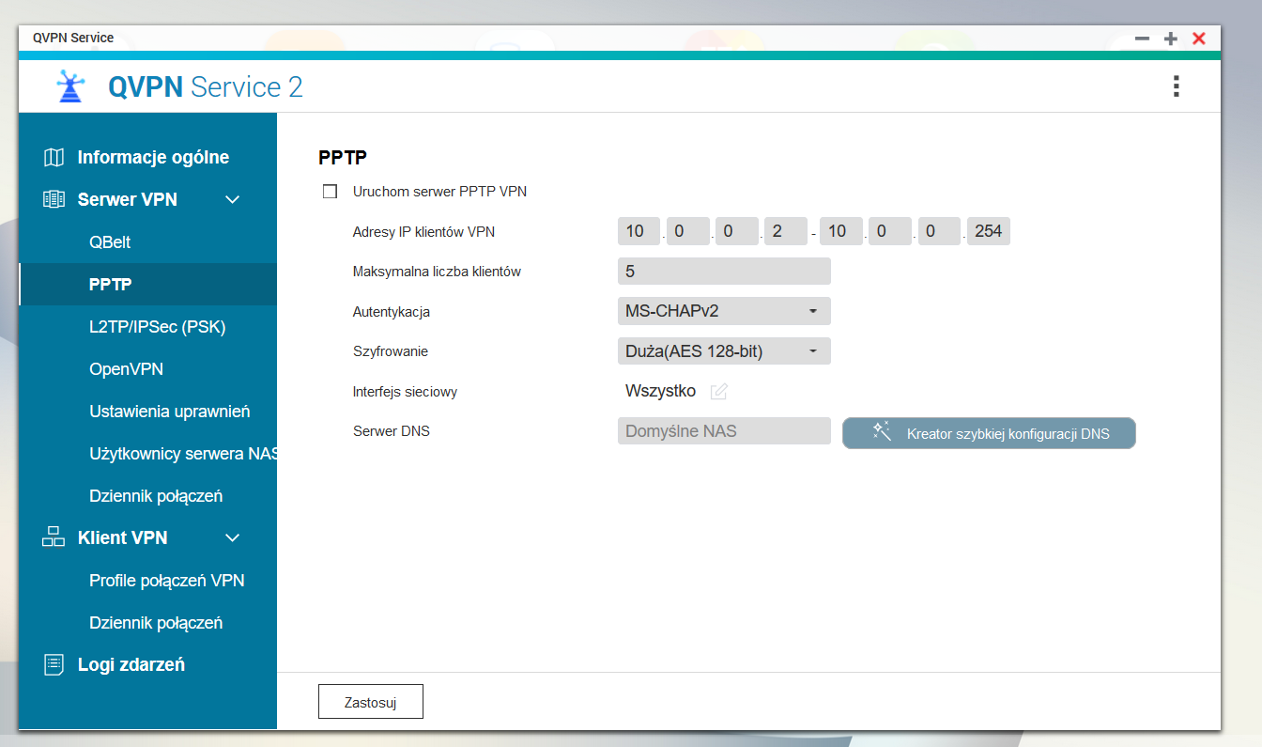Click the PPTP heading text
This screenshot has height=747, width=1262.
click(343, 158)
